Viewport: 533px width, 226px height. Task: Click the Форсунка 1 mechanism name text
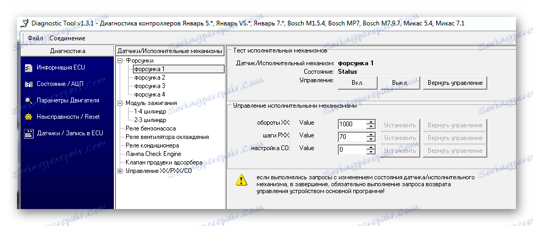355,63
